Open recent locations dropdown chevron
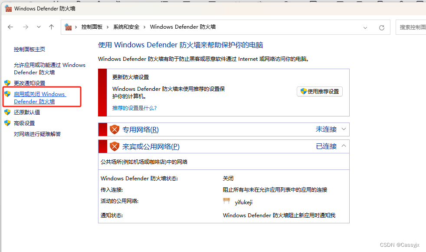The height and width of the screenshot is (252, 426). point(39,27)
